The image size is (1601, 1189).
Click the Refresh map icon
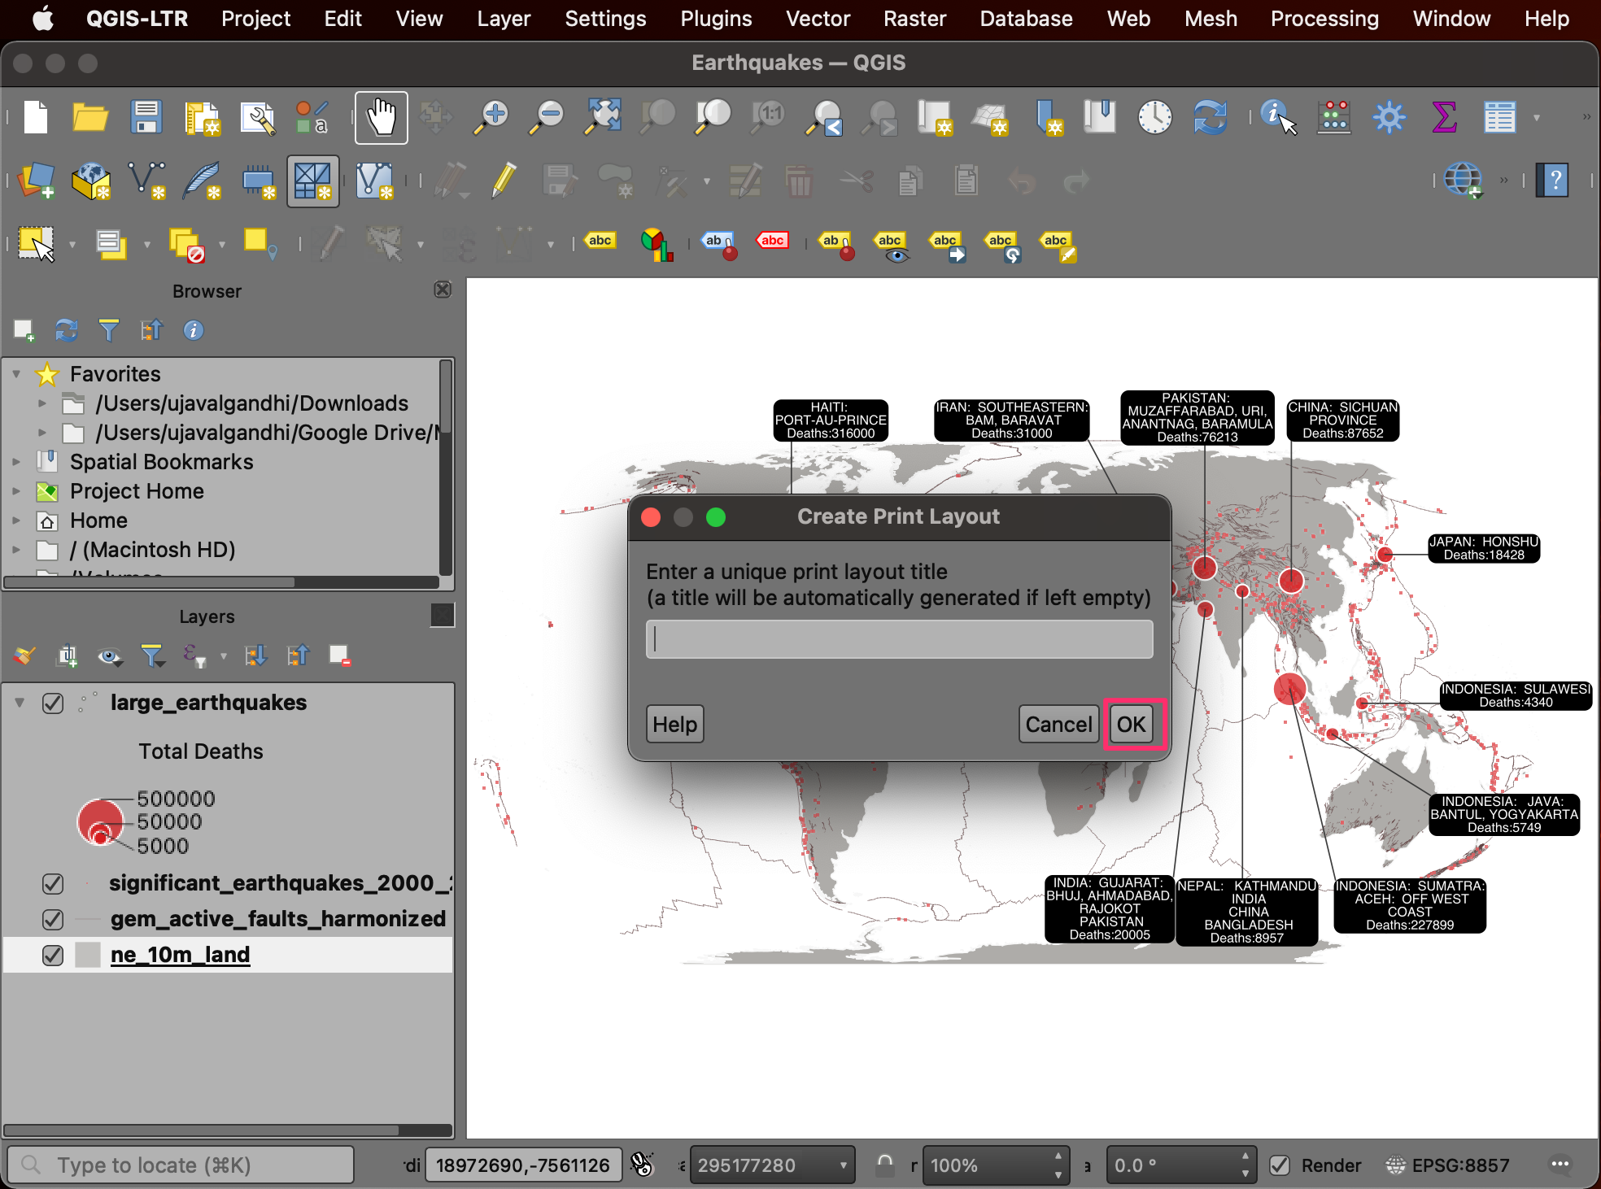pyautogui.click(x=1210, y=117)
